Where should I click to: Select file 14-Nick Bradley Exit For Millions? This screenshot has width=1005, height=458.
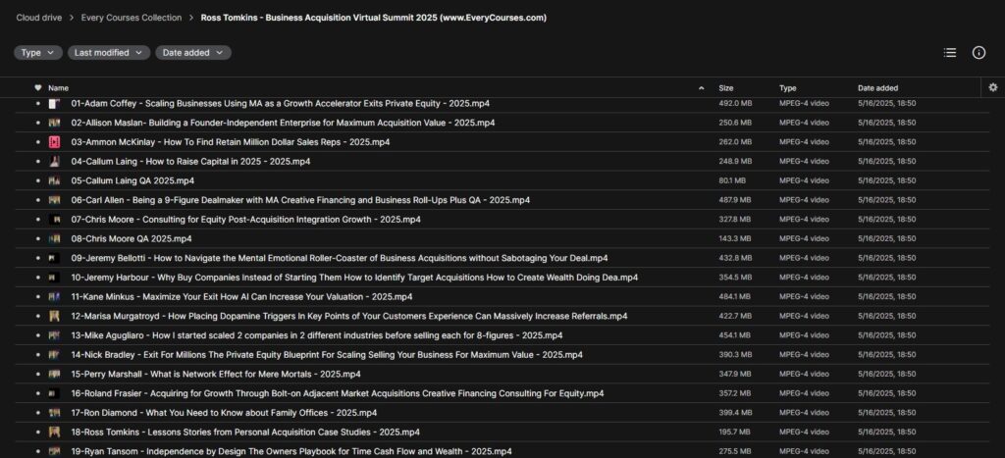pos(327,355)
